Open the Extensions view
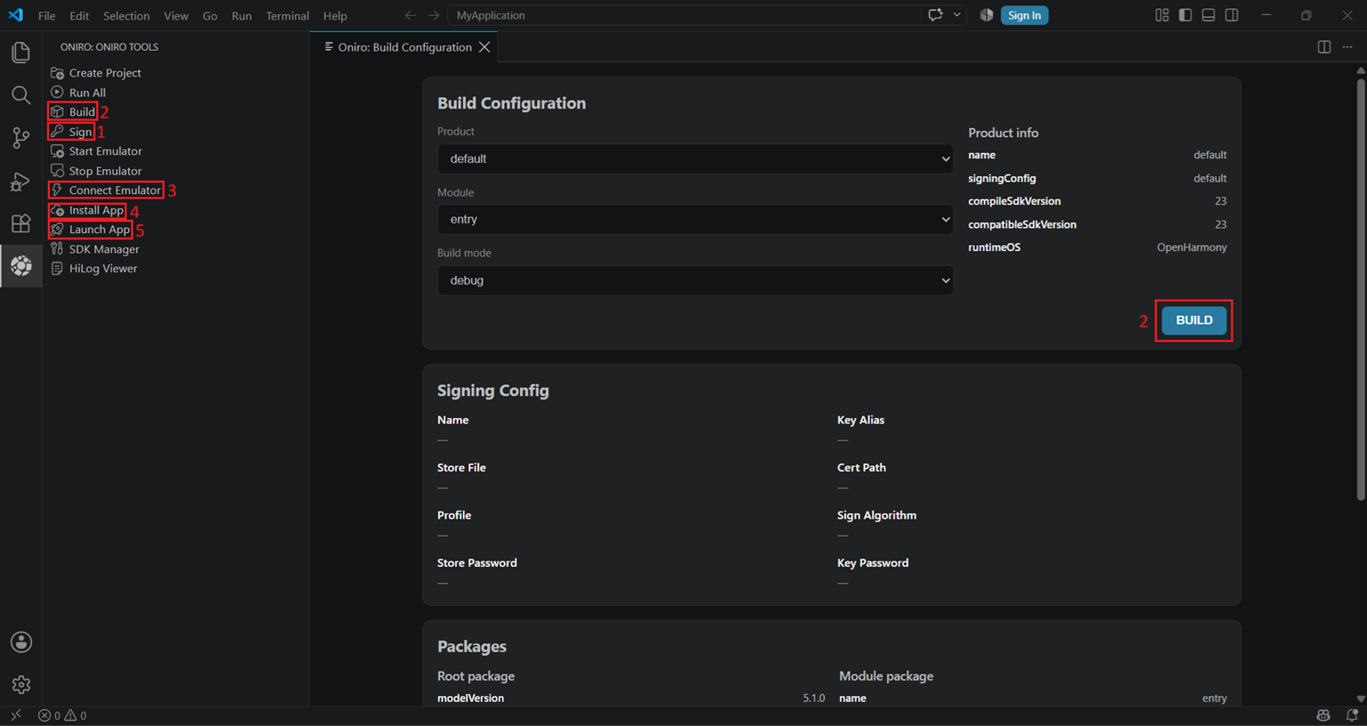Viewport: 1367px width, 726px height. pos(20,223)
